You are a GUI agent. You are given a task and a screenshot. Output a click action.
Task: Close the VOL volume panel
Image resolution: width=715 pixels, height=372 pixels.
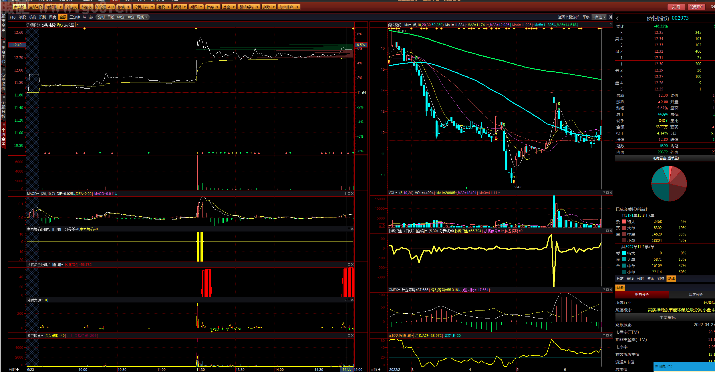pos(611,193)
